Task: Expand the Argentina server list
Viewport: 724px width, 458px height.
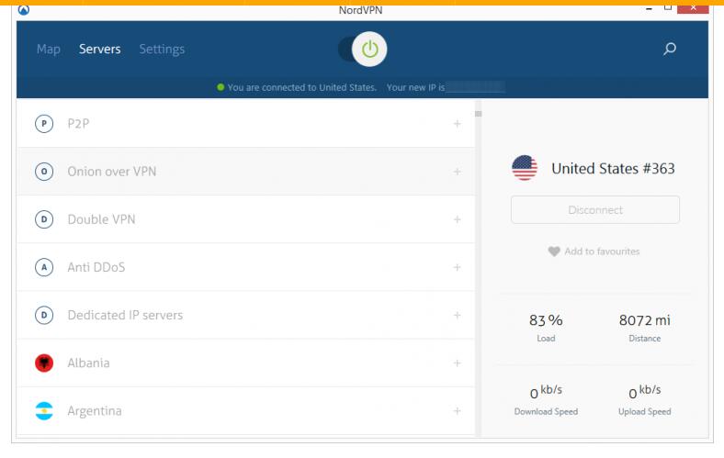Action: point(458,411)
